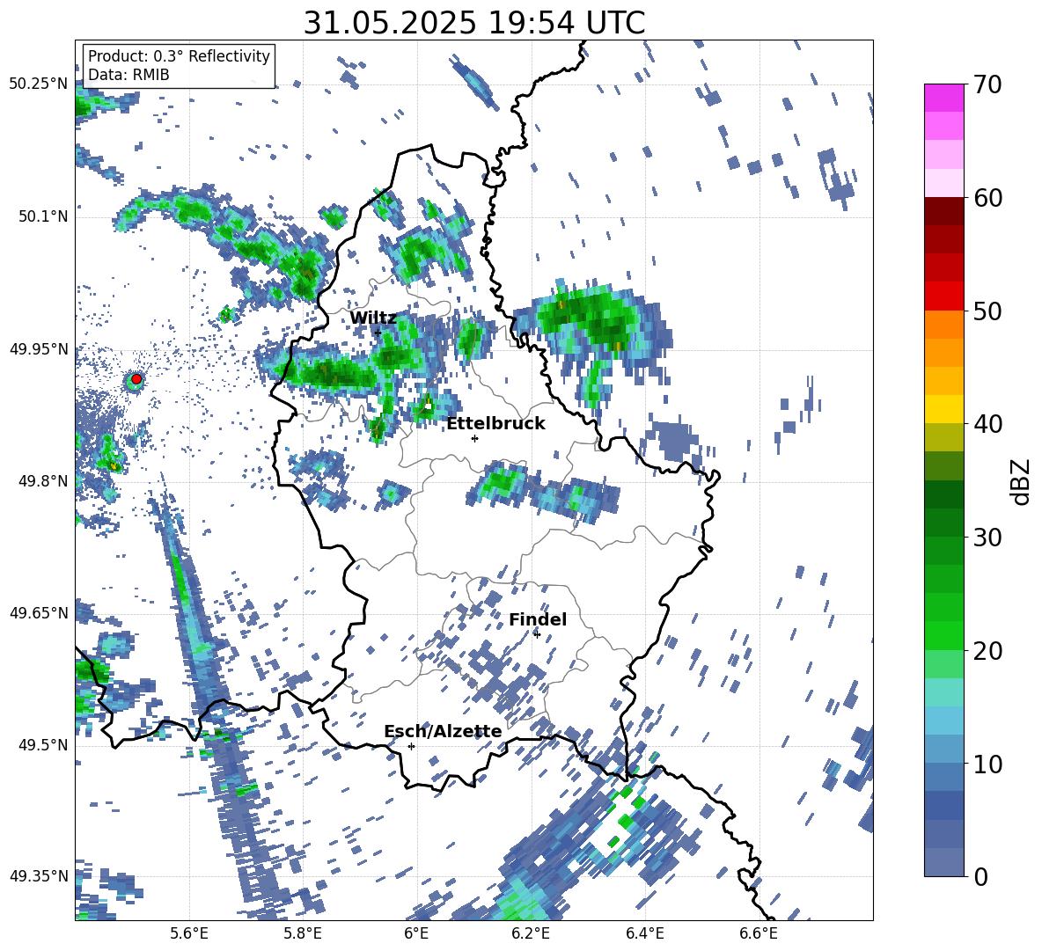This screenshot has height=951, width=1042.
Task: Click the colorbar 70 tick label
Action: pos(987,84)
